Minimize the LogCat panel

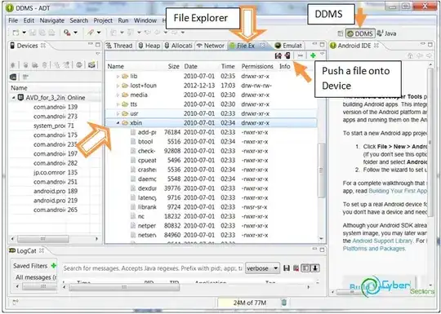314,249
